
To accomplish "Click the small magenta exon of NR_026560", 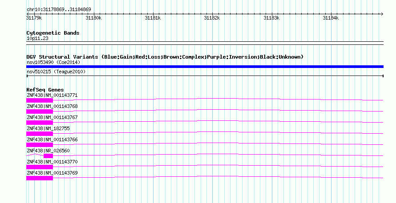I will [48, 156].
